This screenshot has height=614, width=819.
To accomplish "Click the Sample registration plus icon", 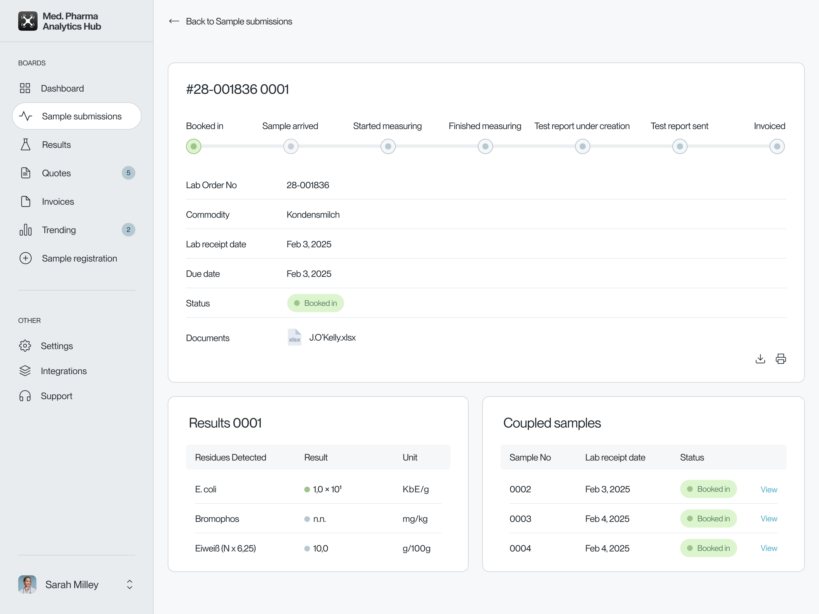I will click(25, 258).
